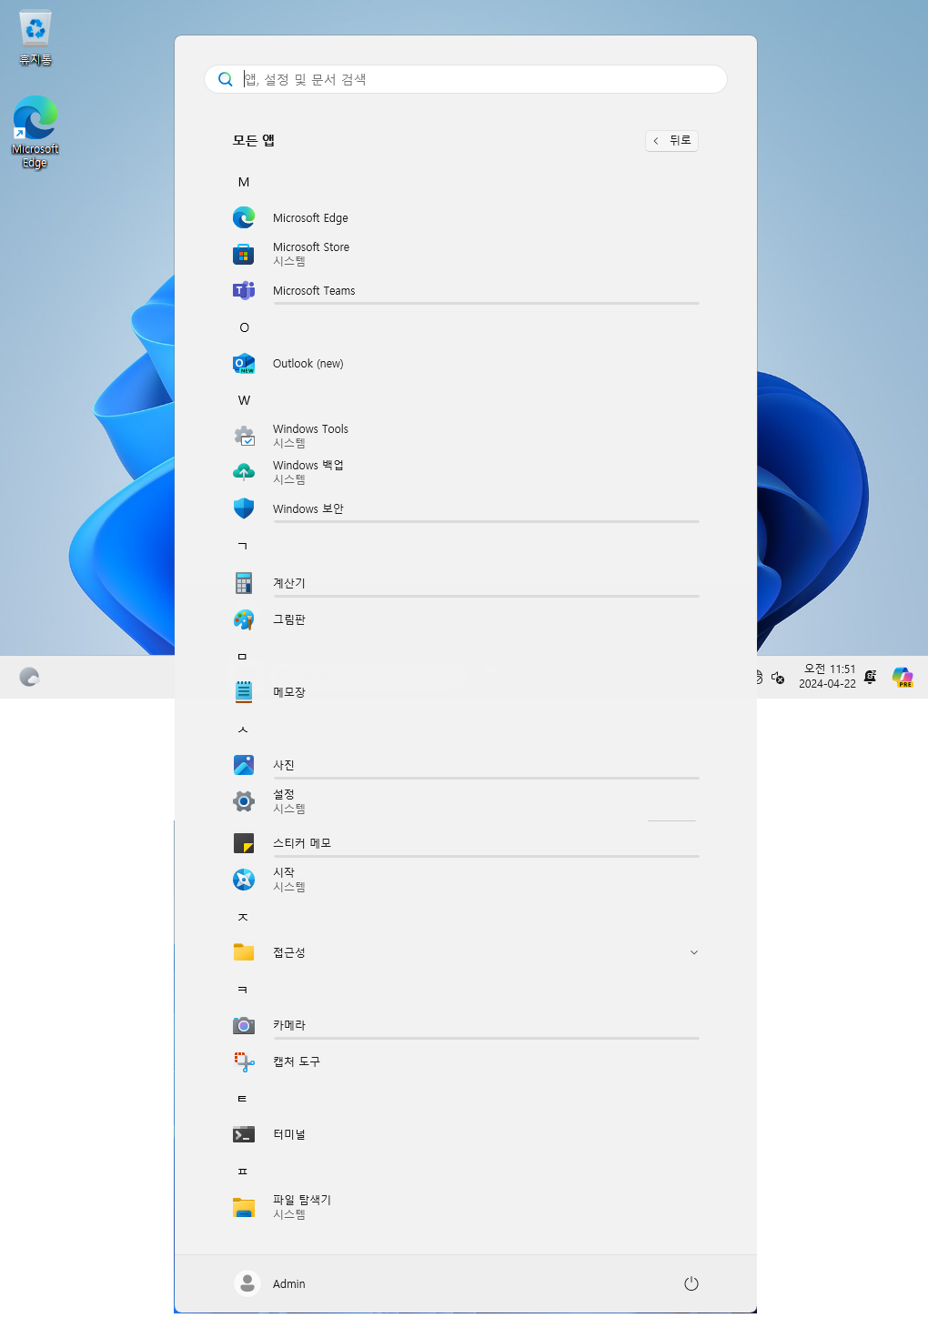Open Copilot preview icon in taskbar
Viewport: 928px width, 1338px height.
[x=903, y=677]
